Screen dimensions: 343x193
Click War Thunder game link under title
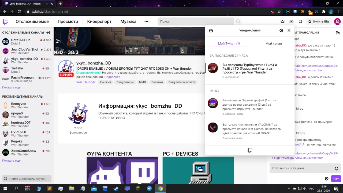pyautogui.click(x=86, y=82)
